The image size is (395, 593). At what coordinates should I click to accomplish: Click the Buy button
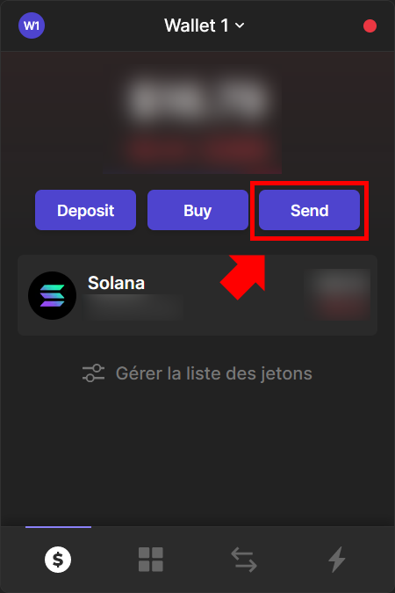pos(197,210)
